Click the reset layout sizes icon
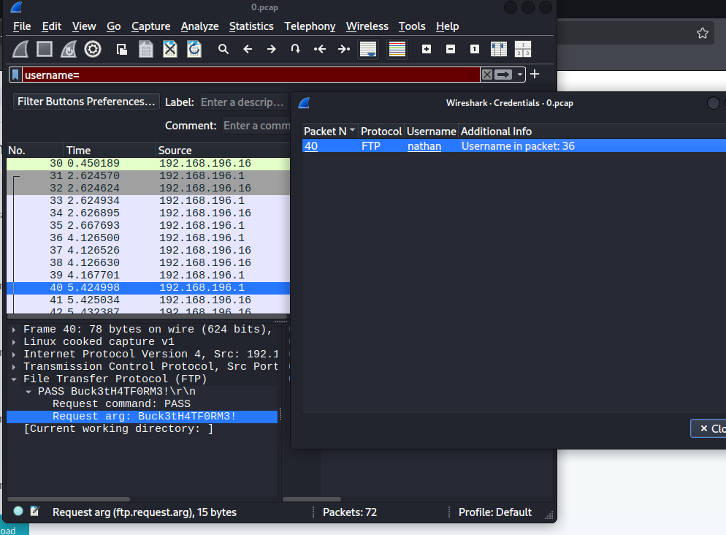 tap(523, 49)
